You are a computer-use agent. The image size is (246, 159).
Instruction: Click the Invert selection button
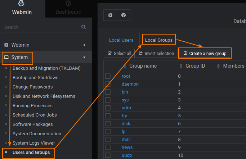(x=156, y=53)
